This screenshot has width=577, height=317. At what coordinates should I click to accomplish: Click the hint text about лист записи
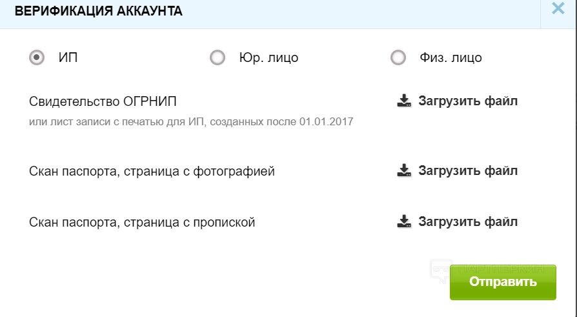(x=191, y=121)
